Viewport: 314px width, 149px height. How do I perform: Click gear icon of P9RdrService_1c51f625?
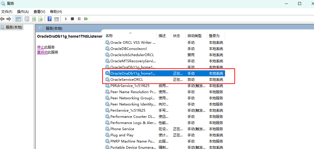pos(107,86)
